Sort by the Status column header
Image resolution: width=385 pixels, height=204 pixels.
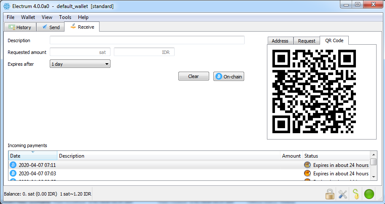(336, 156)
